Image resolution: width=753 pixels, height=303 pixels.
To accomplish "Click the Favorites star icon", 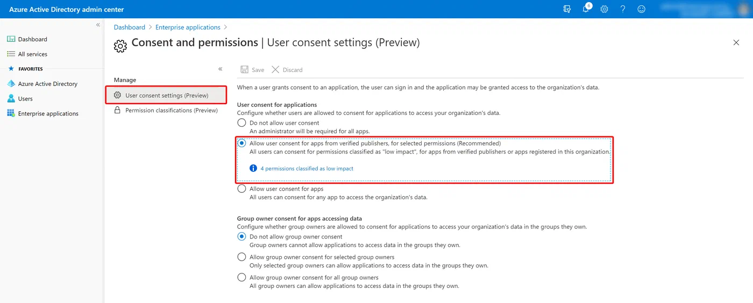I will coord(11,69).
